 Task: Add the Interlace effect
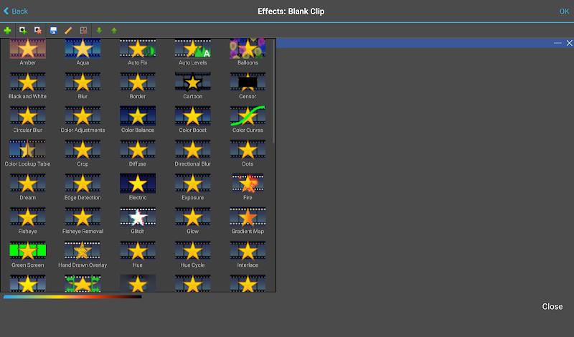248,254
